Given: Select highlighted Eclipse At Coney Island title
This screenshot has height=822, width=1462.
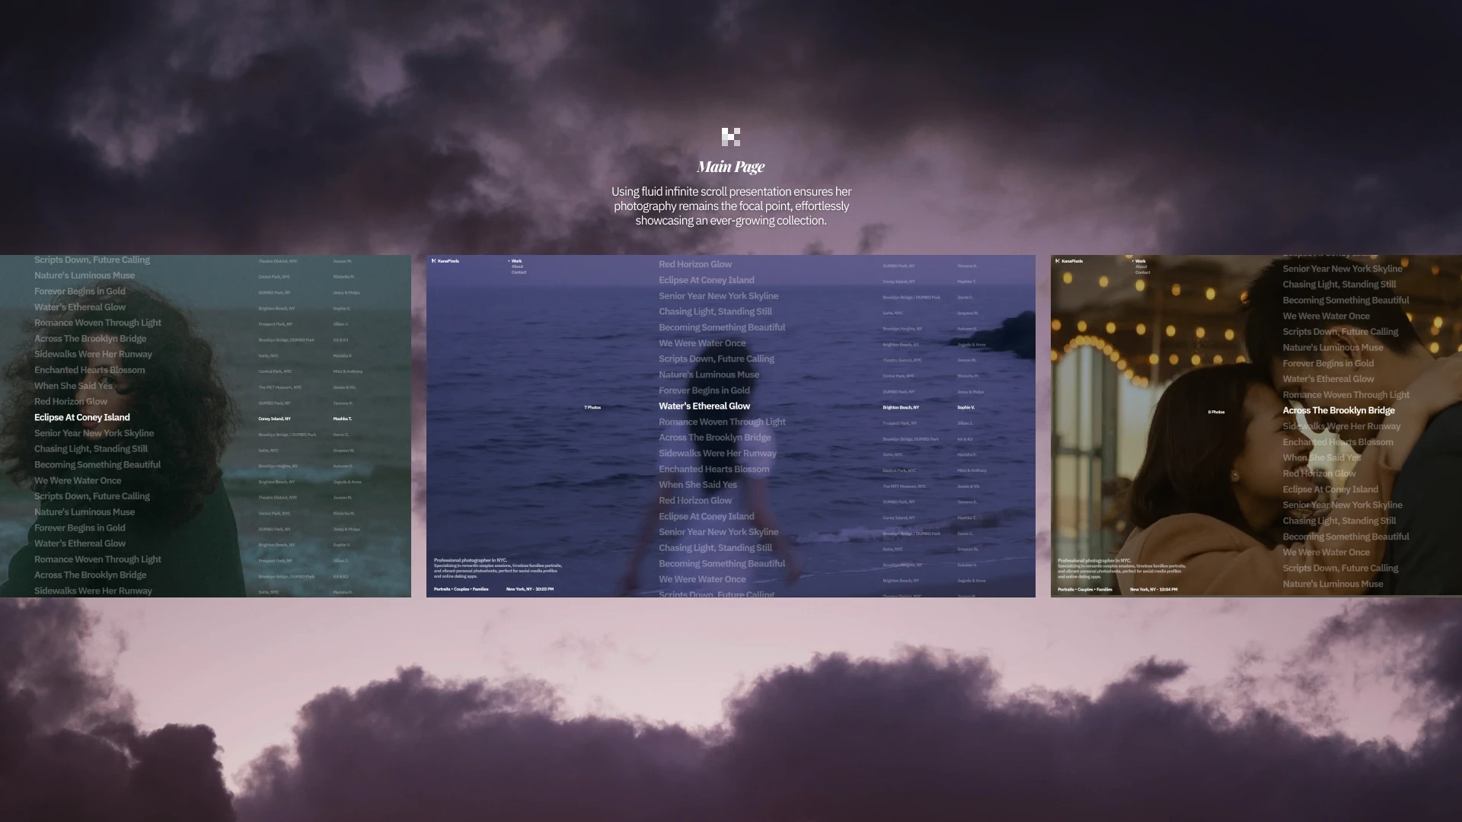Looking at the screenshot, I should coord(82,418).
